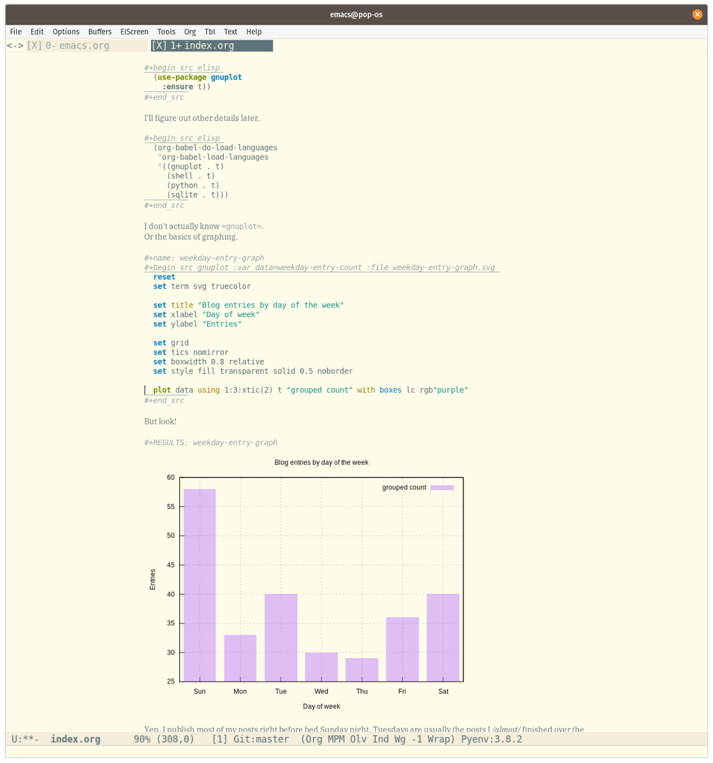Click the 'set tics nomirror' line
This screenshot has width=713, height=763.
point(191,352)
